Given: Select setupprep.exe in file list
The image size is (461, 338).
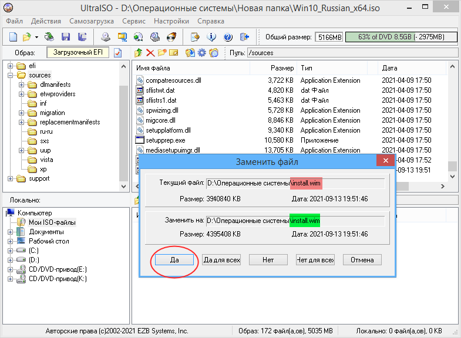Looking at the screenshot, I should click(165, 140).
